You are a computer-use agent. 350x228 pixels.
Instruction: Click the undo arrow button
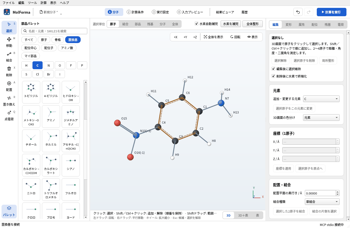pos(298,12)
